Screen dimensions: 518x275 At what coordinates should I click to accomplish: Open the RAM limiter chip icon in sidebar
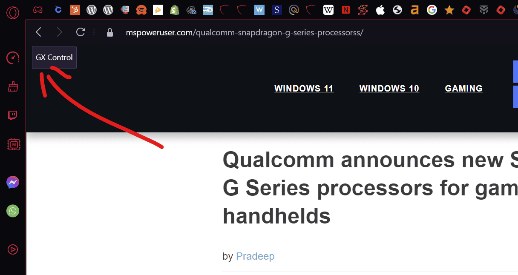[14, 145]
